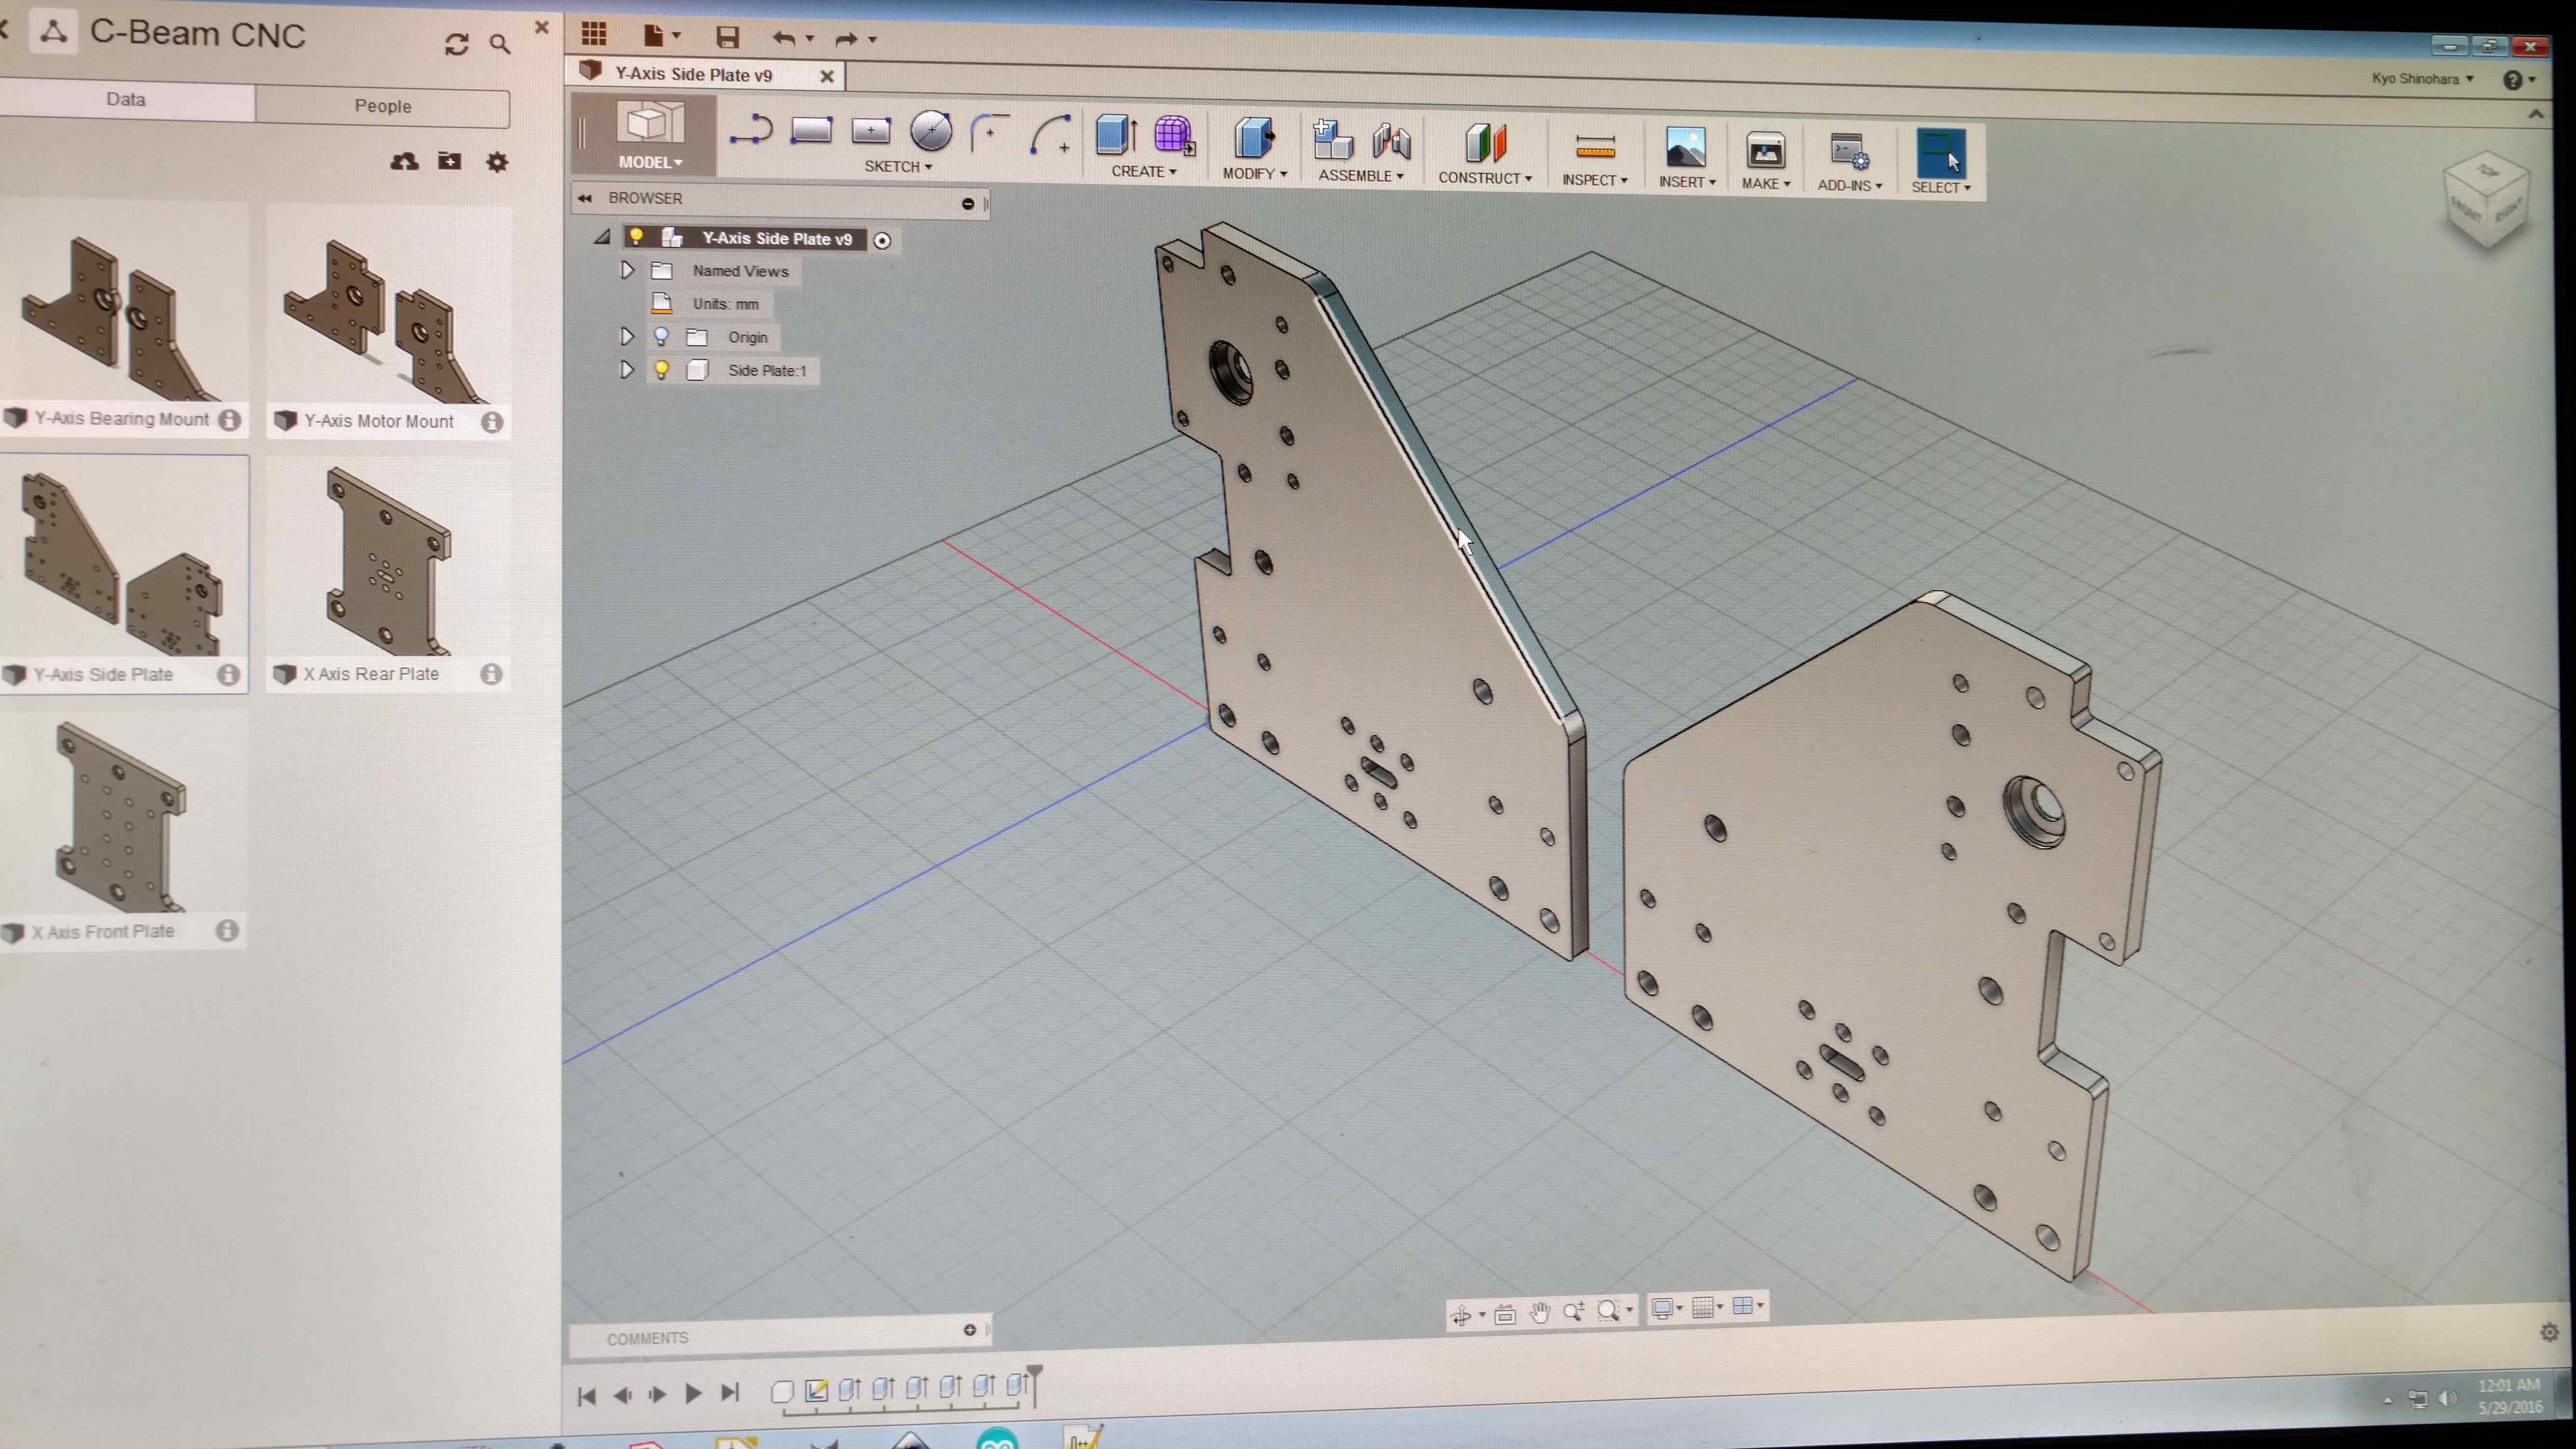Play the design timeline
The image size is (2576, 1449).
point(692,1393)
